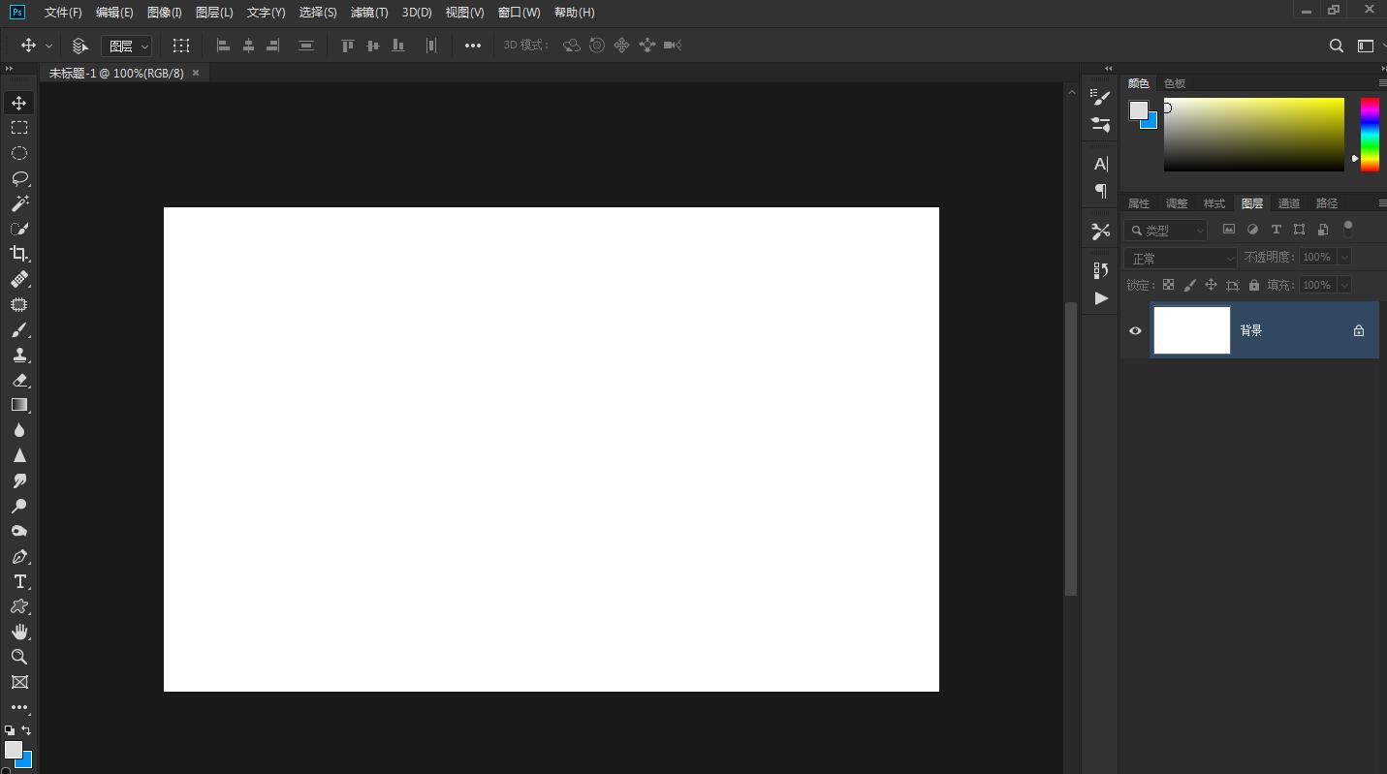
Task: Click the lock icon on 背景 layer
Action: [x=1358, y=330]
